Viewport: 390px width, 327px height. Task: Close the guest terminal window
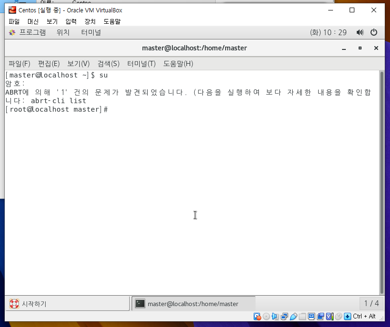pos(376,48)
